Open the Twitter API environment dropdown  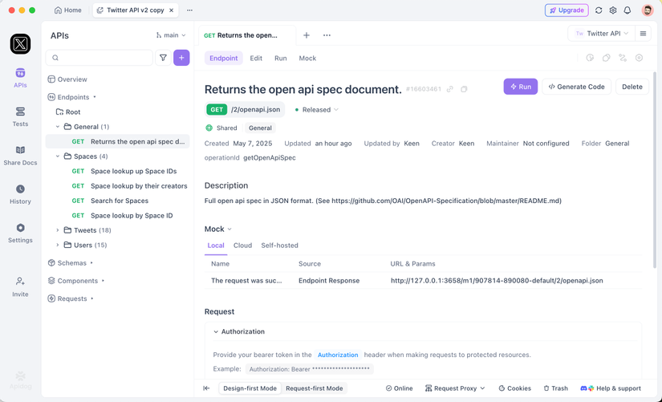601,34
